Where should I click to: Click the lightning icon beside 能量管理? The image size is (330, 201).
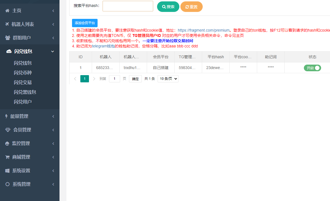(6, 116)
